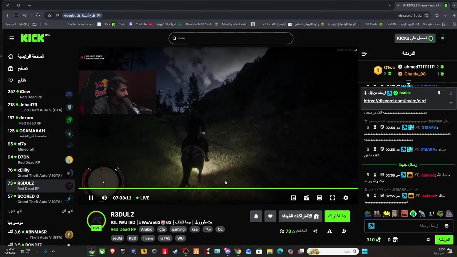
Task: Report the stream with warning icon
Action: (330, 231)
